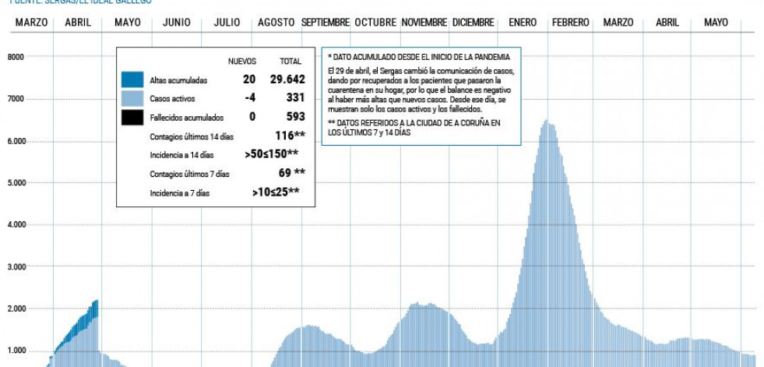This screenshot has width=764, height=367.
Task: Select the ENERO month label
Action: pyautogui.click(x=523, y=23)
